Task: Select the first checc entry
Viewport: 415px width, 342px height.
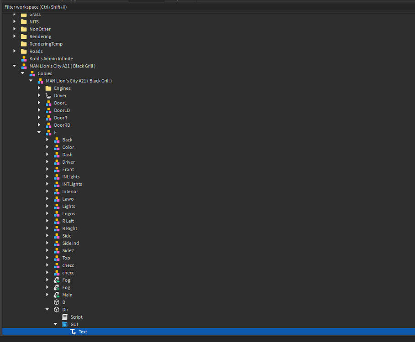Action: [68, 265]
